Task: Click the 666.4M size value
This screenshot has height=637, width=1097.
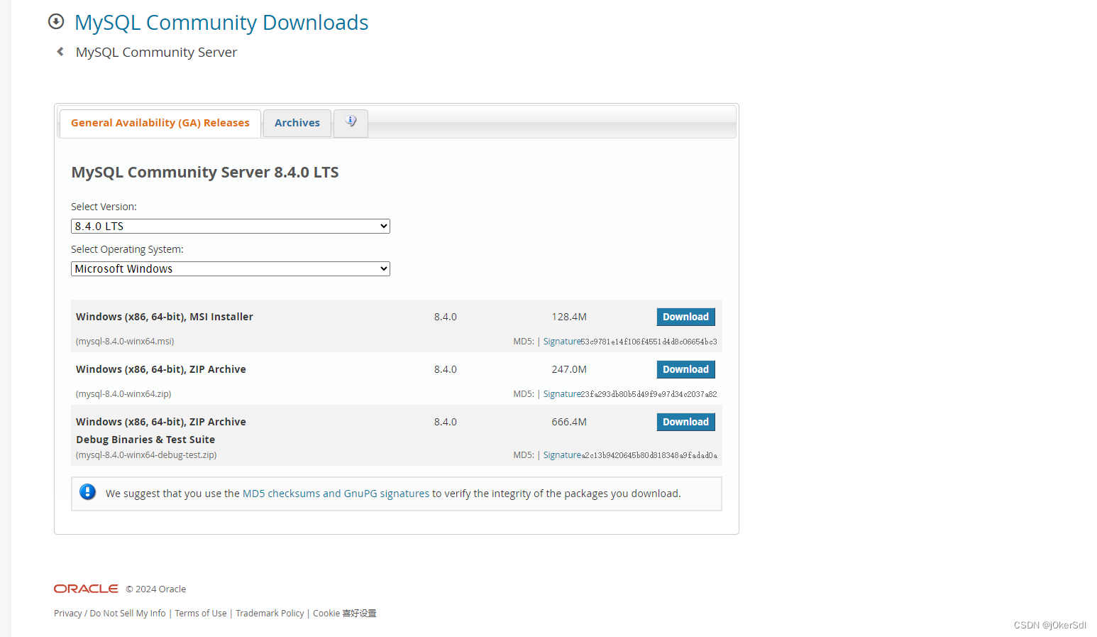Action: point(569,422)
